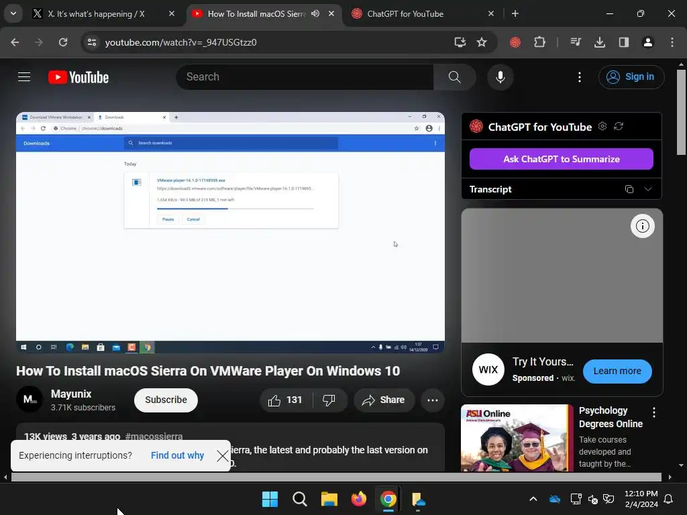The height and width of the screenshot is (515, 687).
Task: Open the YouTube guide hamburger menu
Action: point(24,77)
